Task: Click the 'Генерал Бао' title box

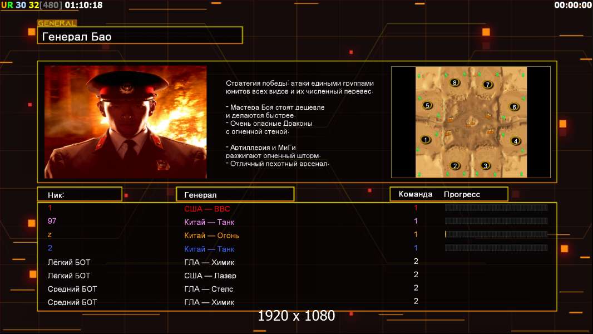Action: 140,37
